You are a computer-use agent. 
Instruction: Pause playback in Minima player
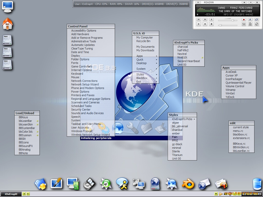coord(205,24)
